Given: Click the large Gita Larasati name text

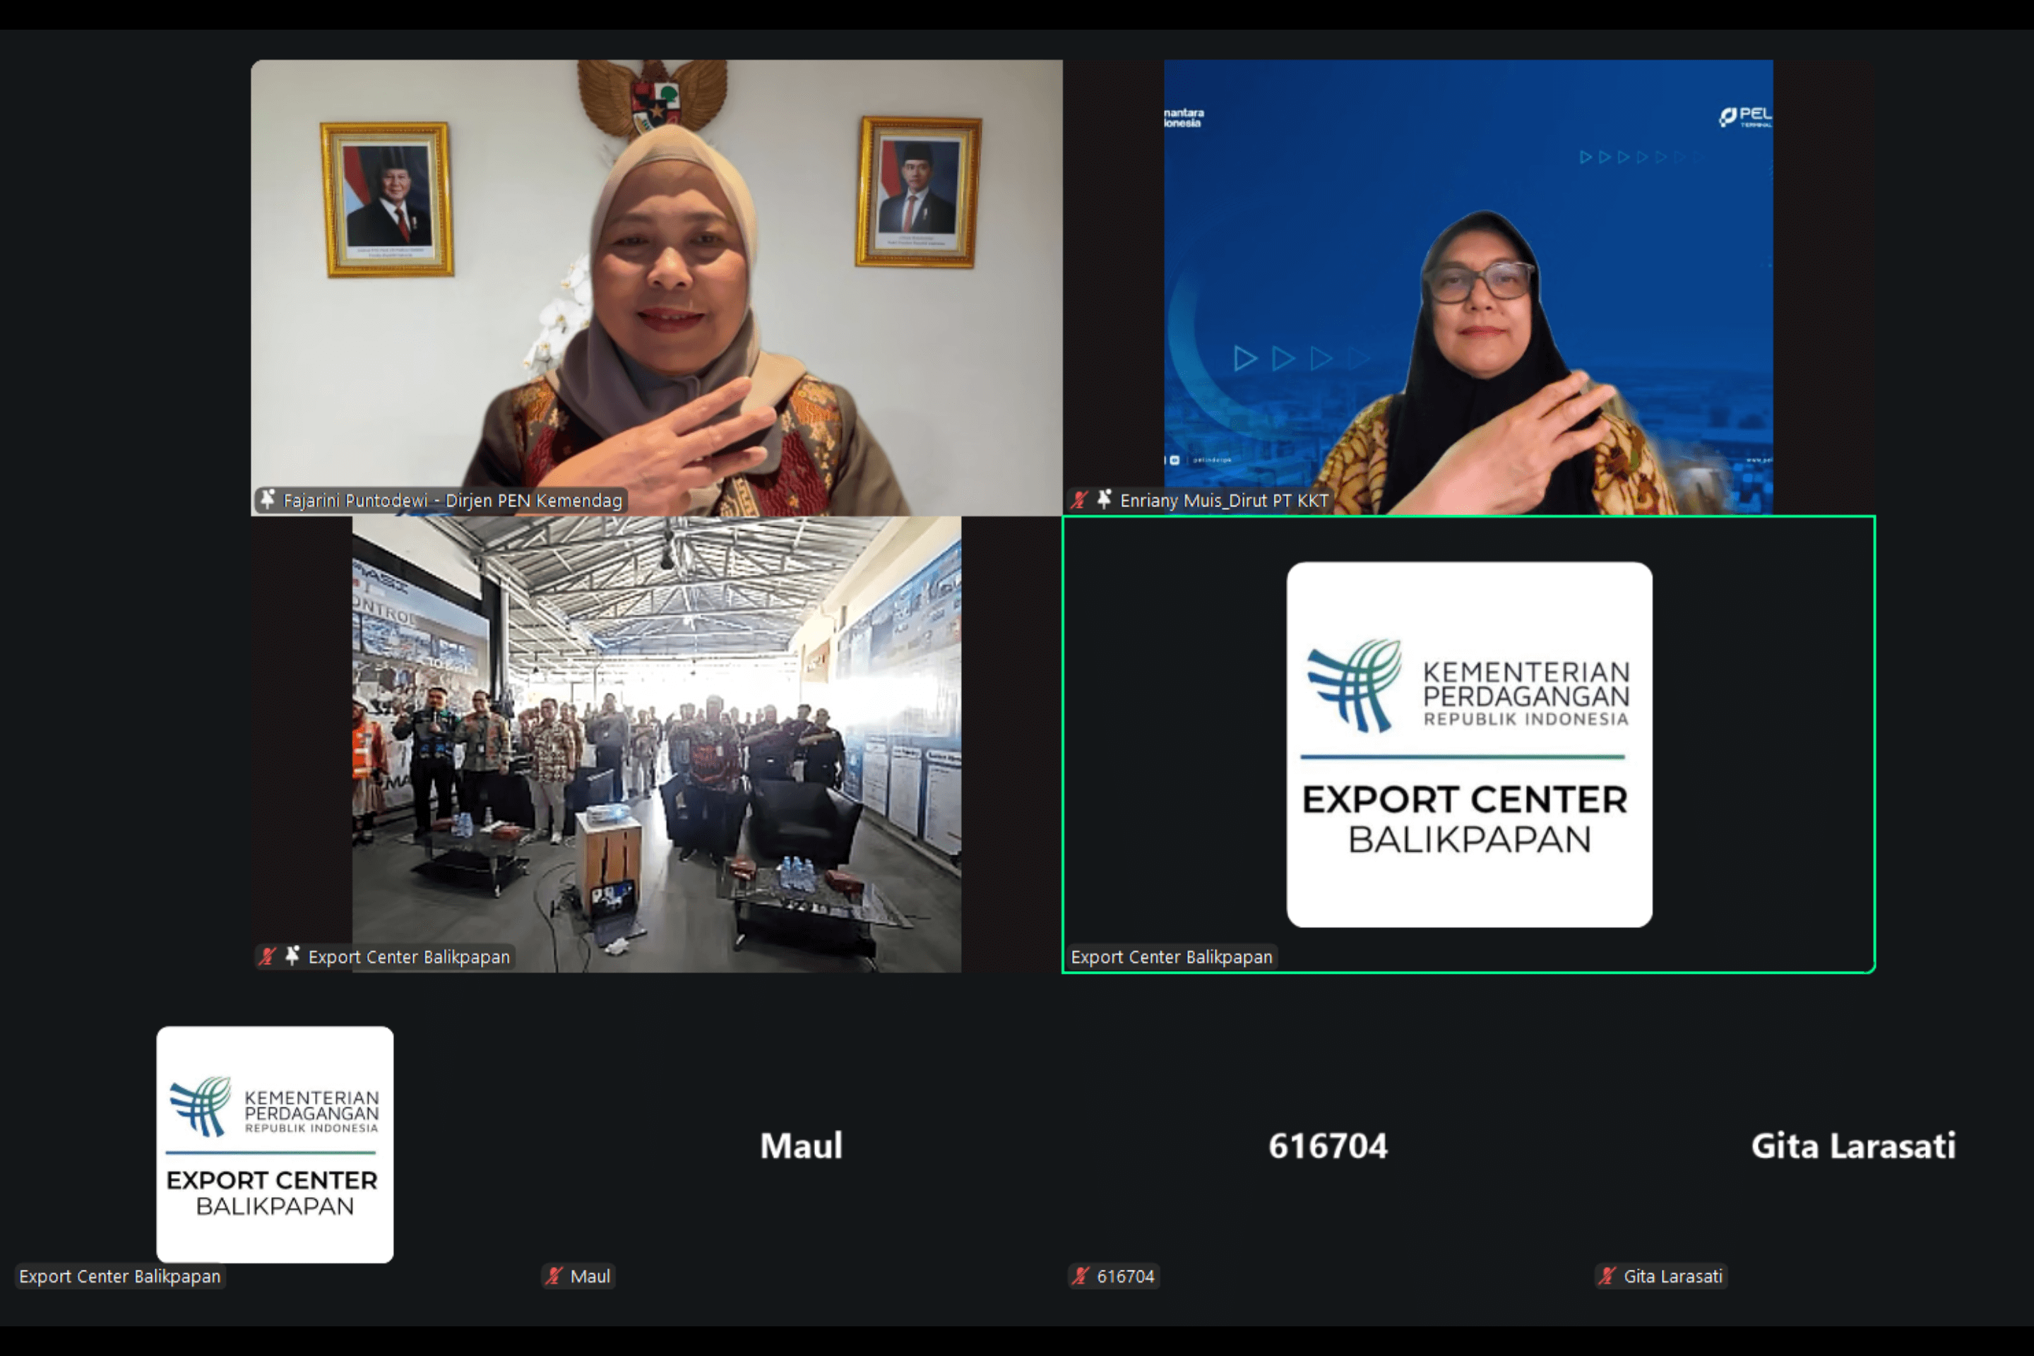Looking at the screenshot, I should [1852, 1146].
